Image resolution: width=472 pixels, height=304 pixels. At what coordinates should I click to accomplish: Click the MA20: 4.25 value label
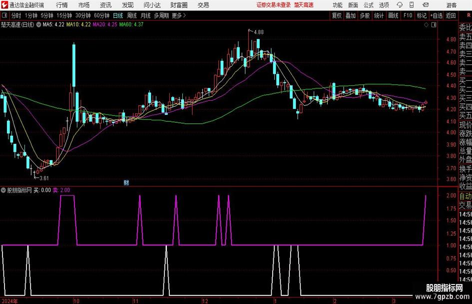pos(105,24)
